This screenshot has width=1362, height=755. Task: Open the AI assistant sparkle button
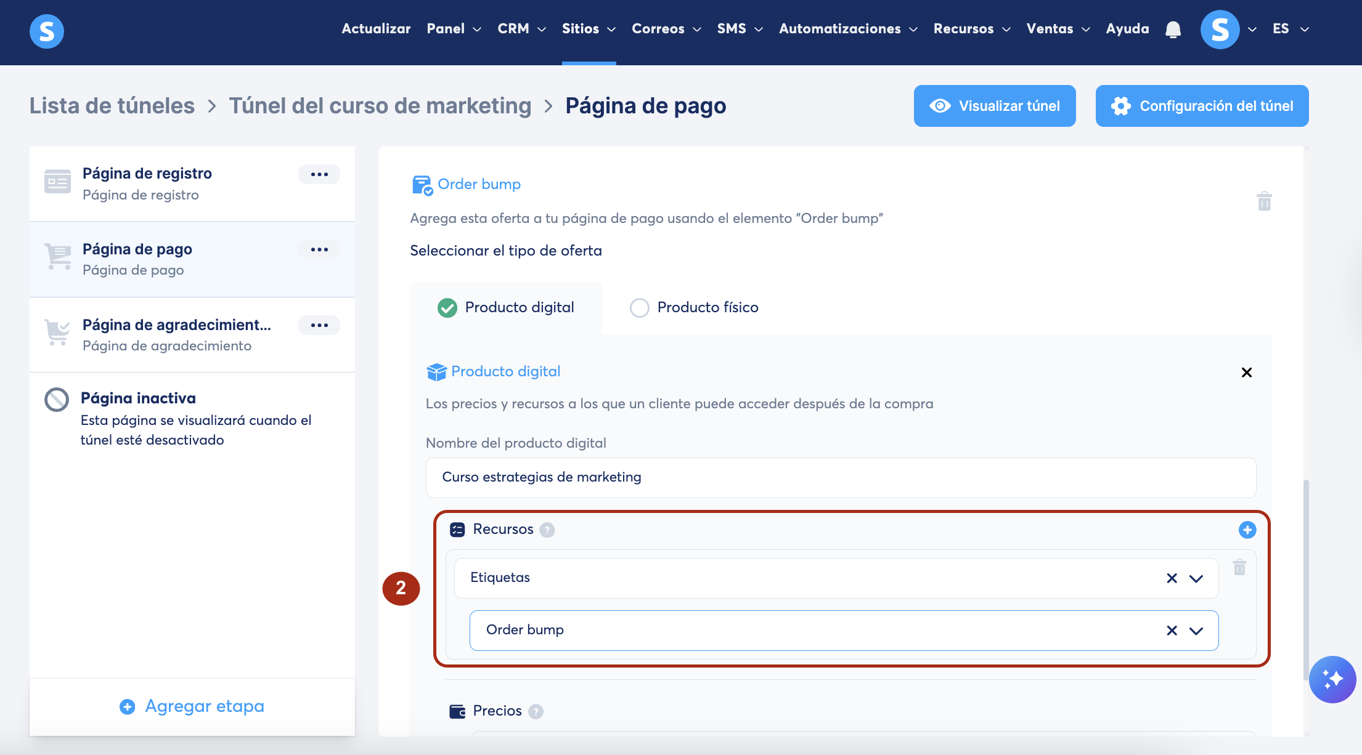(1332, 679)
